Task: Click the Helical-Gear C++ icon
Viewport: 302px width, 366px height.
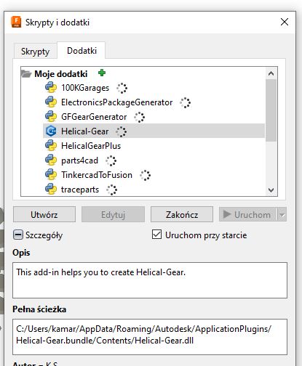Action: (x=51, y=131)
